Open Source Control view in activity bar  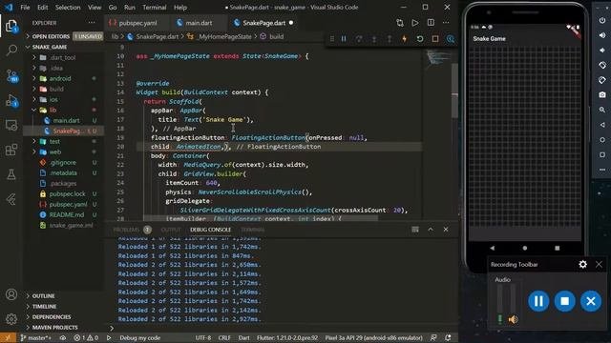click(x=11, y=75)
